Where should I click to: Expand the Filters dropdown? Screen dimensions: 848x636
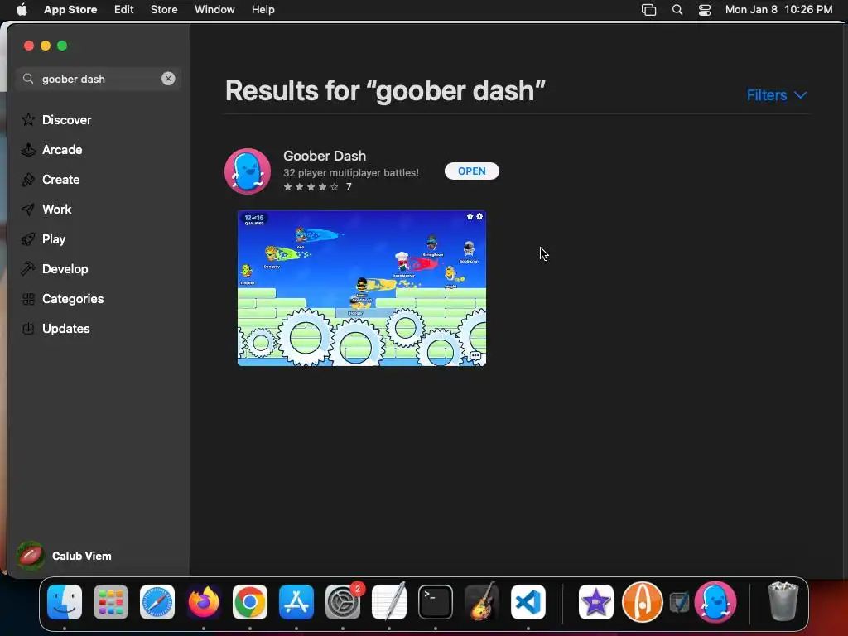point(777,95)
